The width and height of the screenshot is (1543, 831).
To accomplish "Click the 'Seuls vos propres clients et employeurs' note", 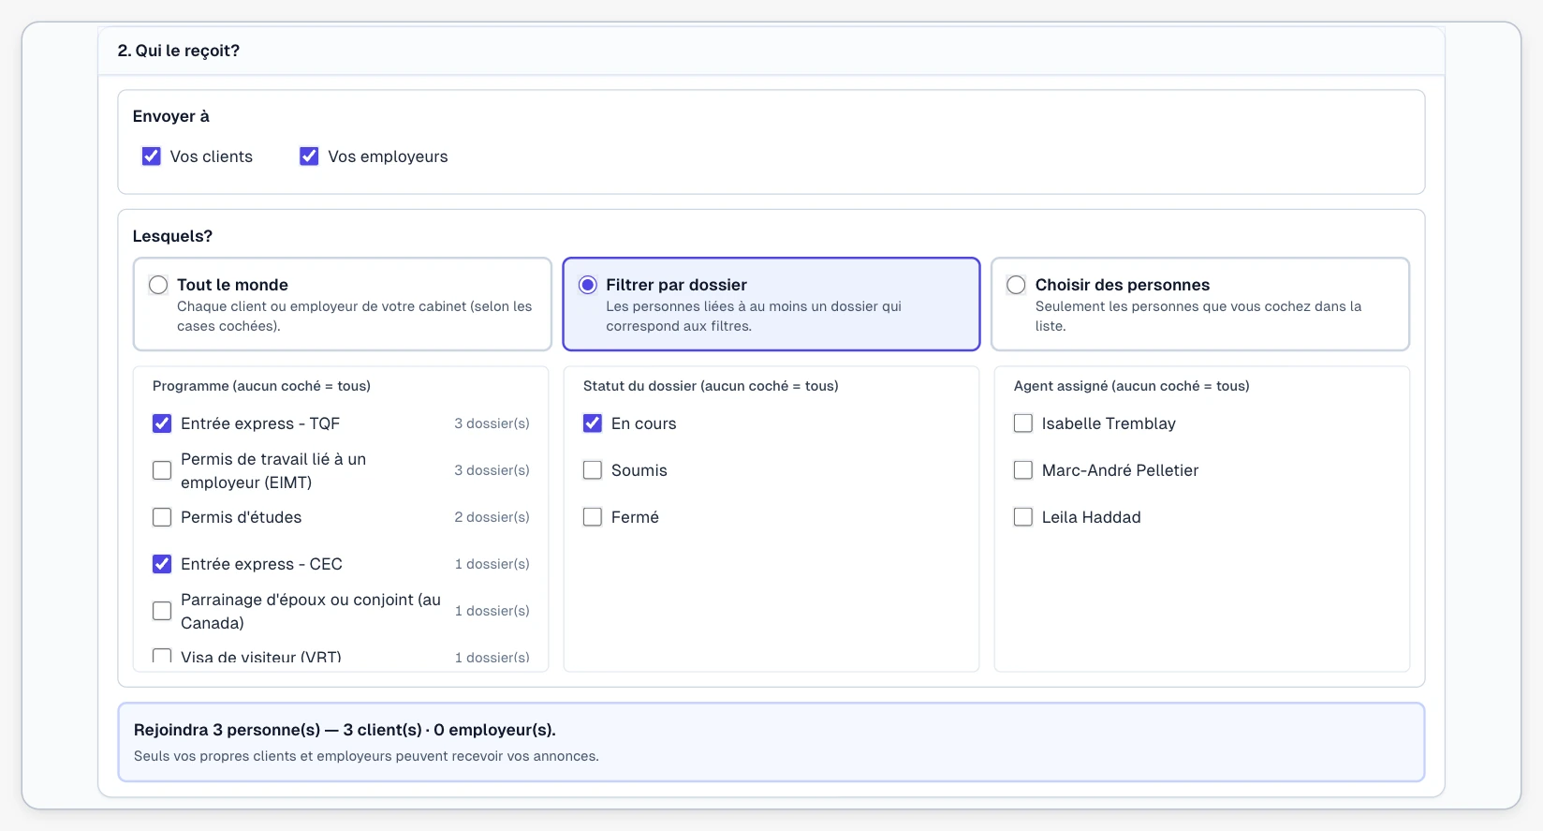I will [366, 756].
